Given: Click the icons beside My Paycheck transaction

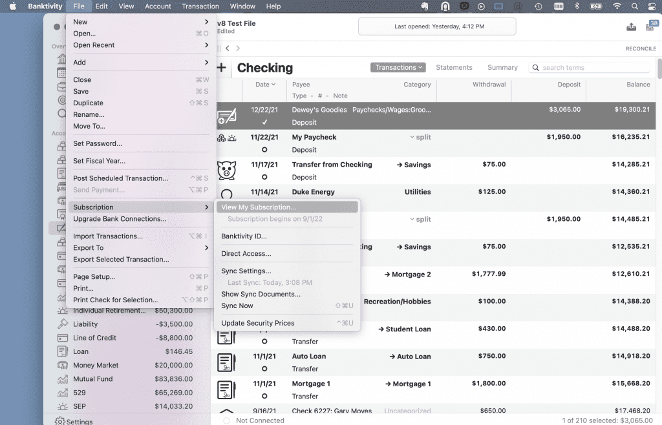Looking at the screenshot, I should click(226, 138).
